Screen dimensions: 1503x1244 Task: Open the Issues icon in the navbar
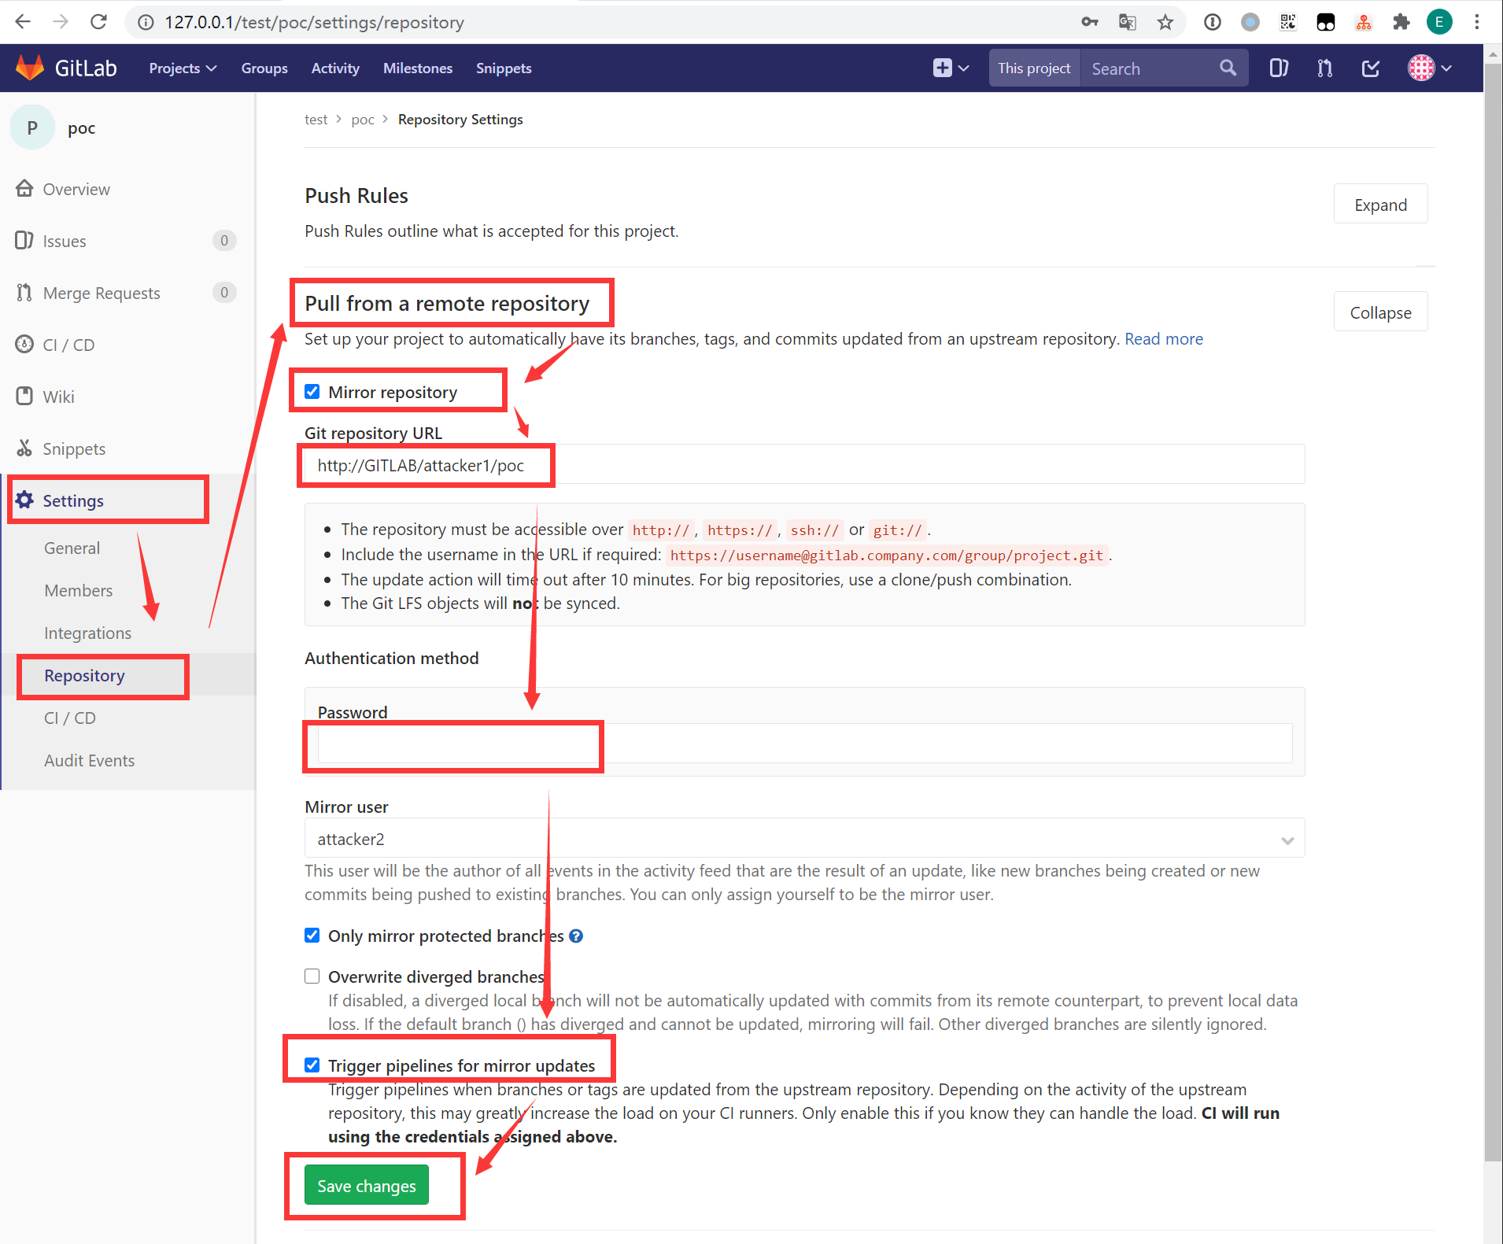[x=1279, y=68]
